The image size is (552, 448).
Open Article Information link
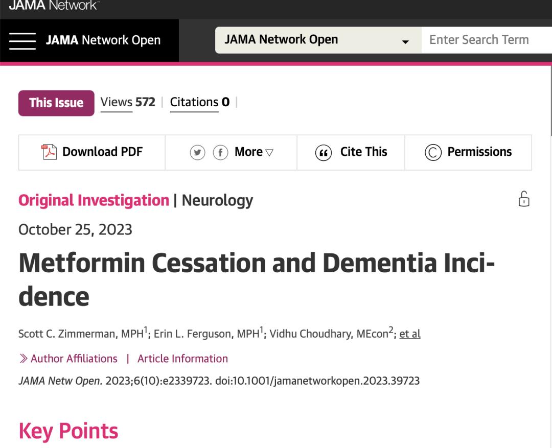point(182,359)
